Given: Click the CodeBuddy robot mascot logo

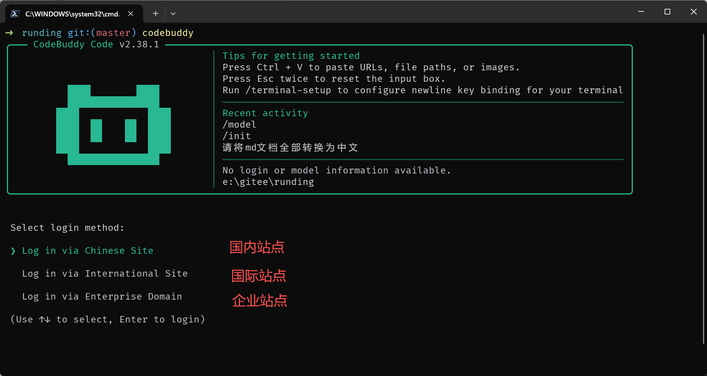Looking at the screenshot, I should pyautogui.click(x=114, y=125).
